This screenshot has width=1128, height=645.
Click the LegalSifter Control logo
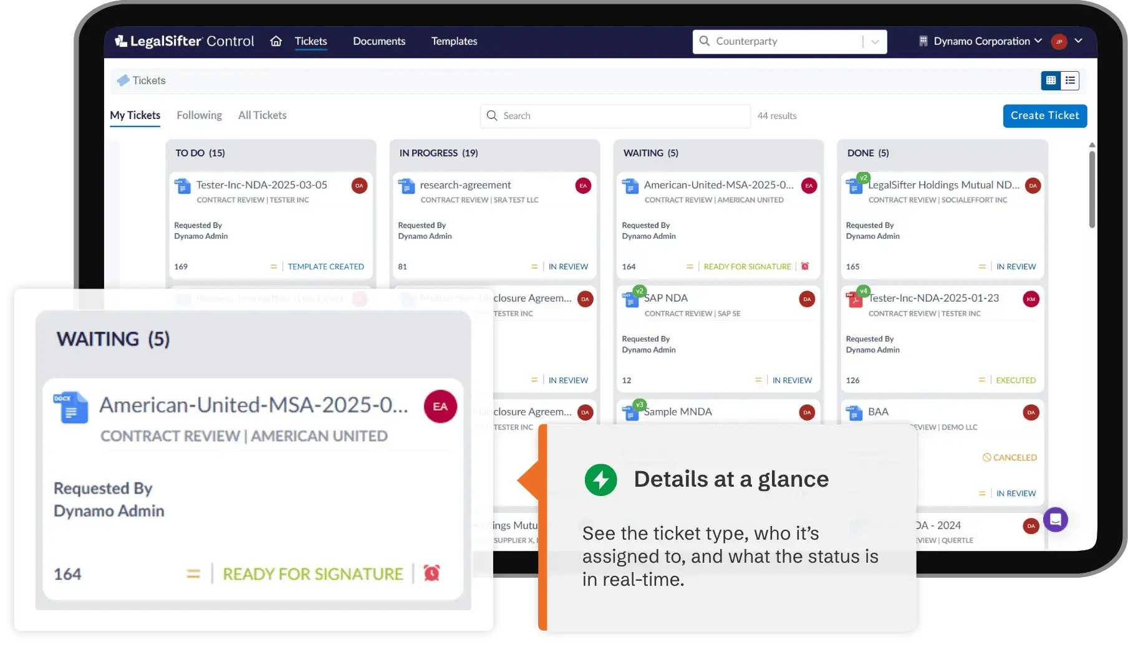click(x=185, y=41)
